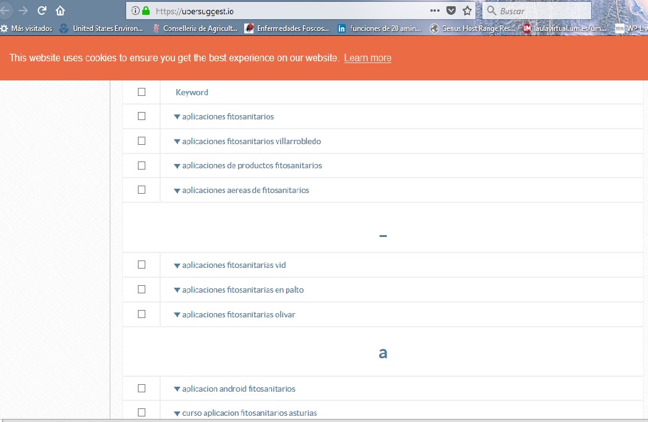Expand the 'aplicaciones fitosanitarias vid' arrow
Image resolution: width=648 pixels, height=422 pixels.
pos(177,265)
